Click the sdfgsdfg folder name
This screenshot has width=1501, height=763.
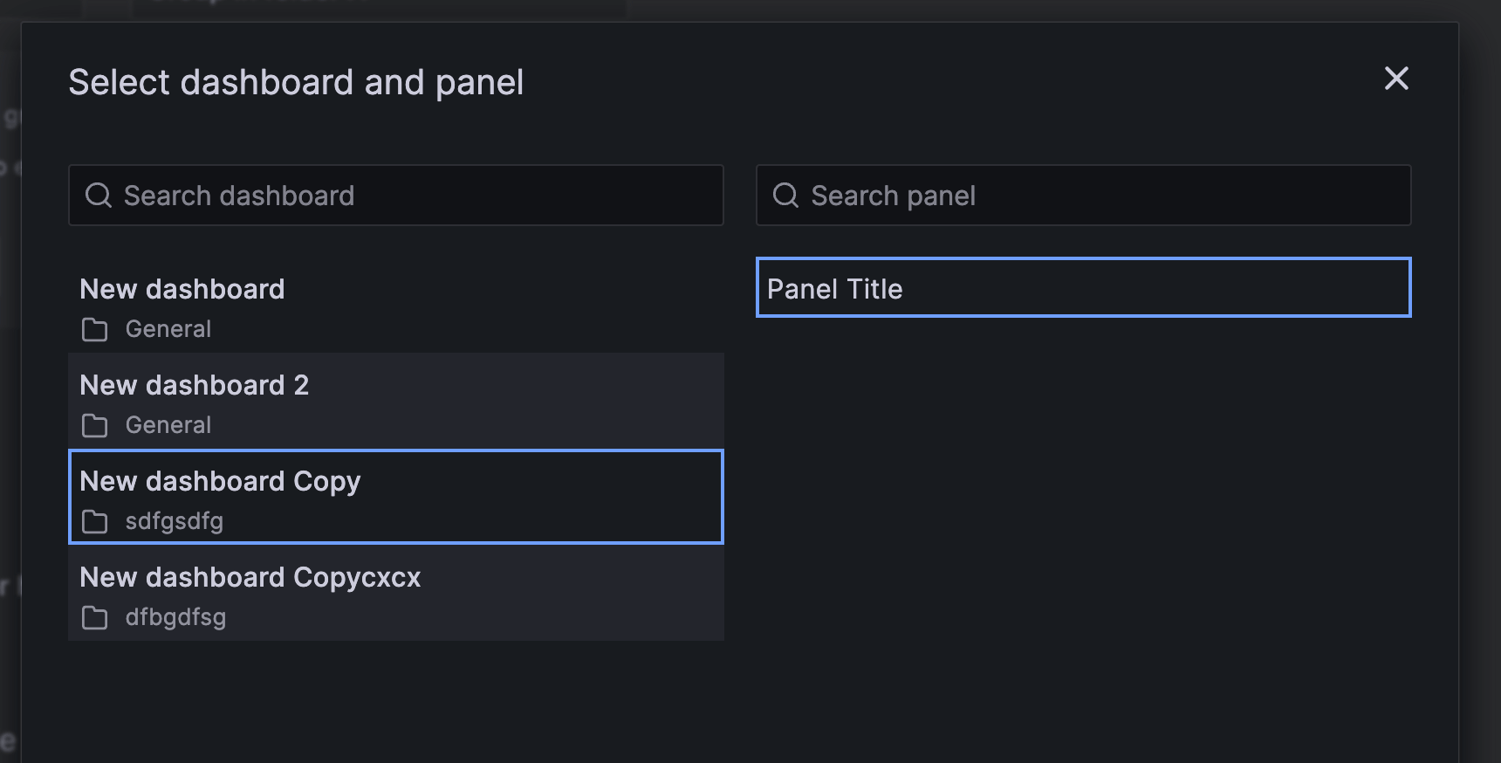[x=175, y=522]
